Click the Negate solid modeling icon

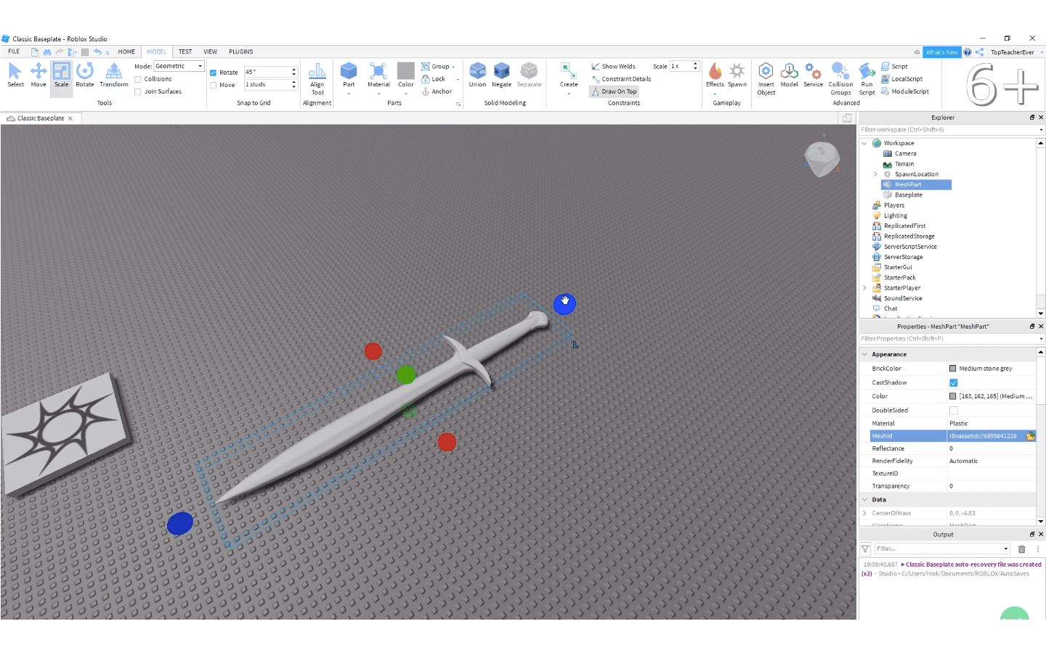[x=502, y=75]
